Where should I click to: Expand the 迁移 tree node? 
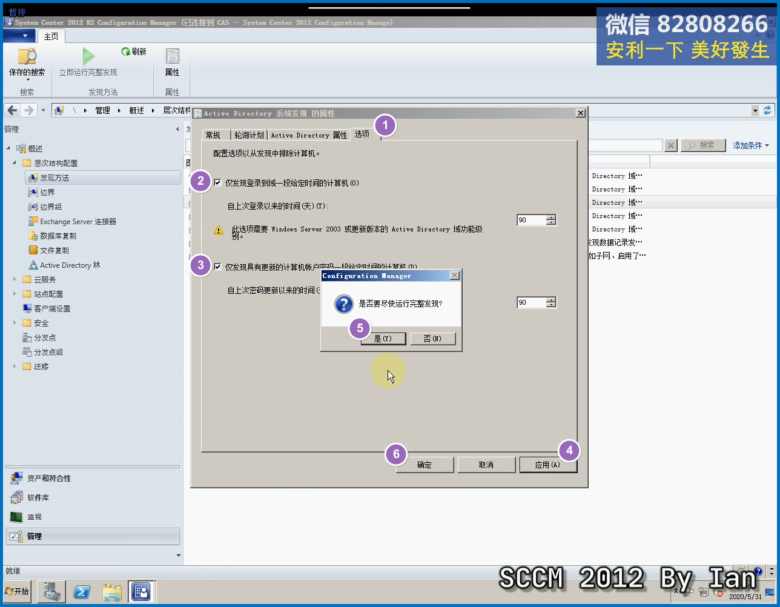point(15,367)
